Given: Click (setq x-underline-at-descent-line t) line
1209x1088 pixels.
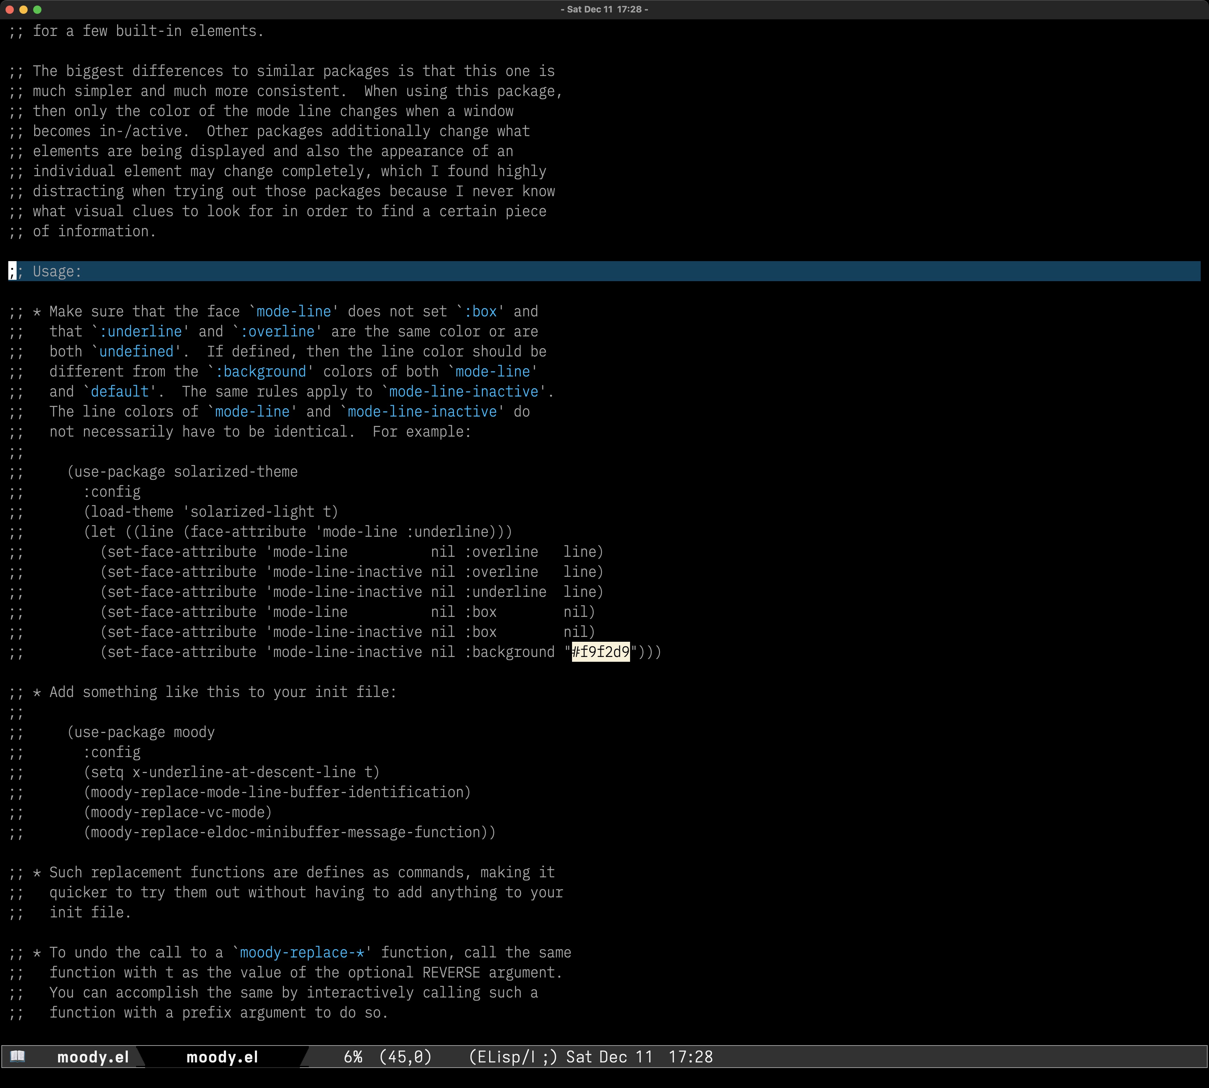Looking at the screenshot, I should (x=232, y=772).
